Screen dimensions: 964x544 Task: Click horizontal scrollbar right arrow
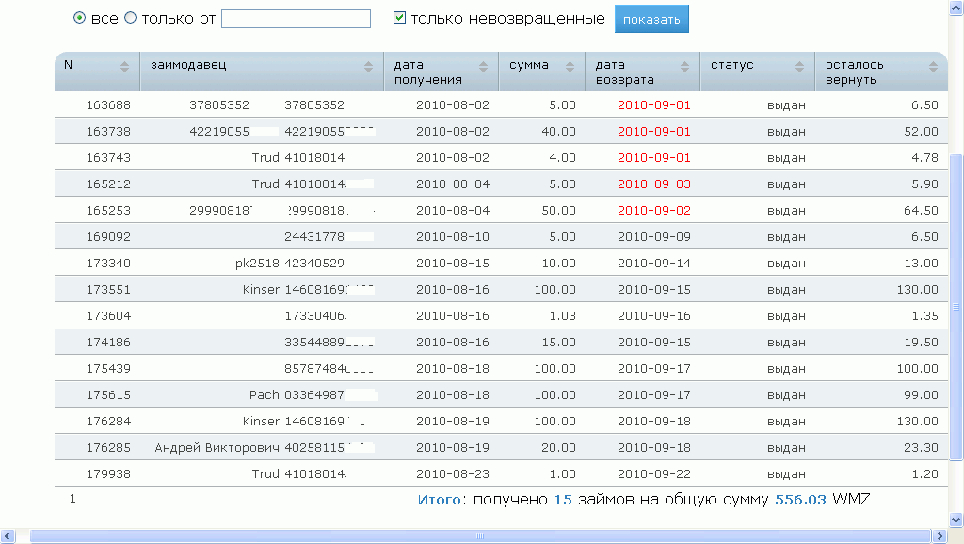coord(939,536)
